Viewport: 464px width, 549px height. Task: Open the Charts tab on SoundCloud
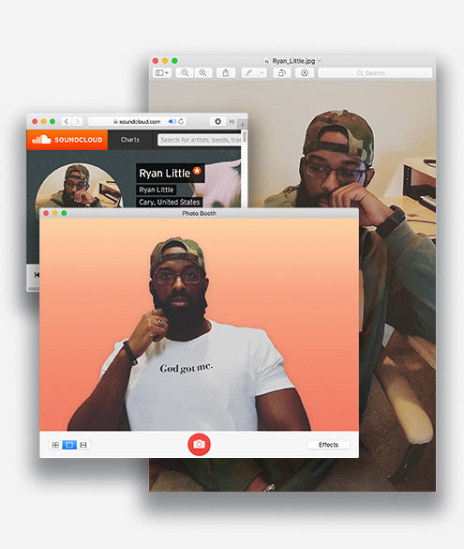pyautogui.click(x=130, y=140)
